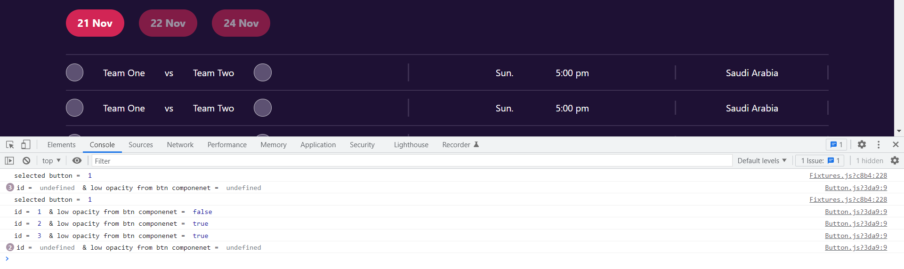The width and height of the screenshot is (904, 269).
Task: Select the 21 Nov date button
Action: 95,23
